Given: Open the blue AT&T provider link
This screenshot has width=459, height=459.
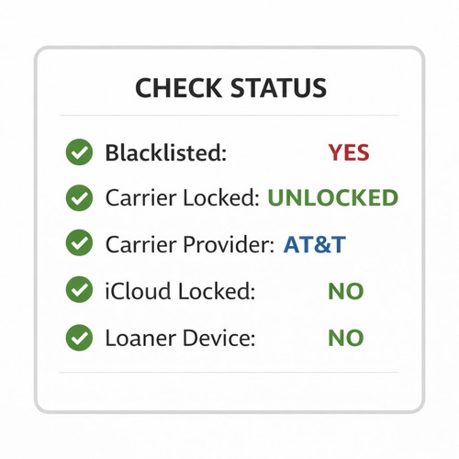Looking at the screenshot, I should coord(315,245).
